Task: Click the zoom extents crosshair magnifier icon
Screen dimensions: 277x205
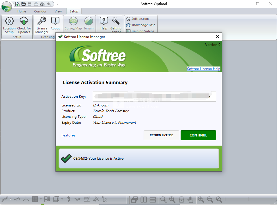Action: coord(172,200)
